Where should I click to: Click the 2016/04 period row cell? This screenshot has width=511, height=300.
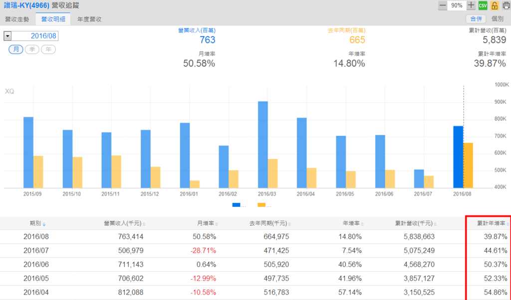pyautogui.click(x=36, y=293)
